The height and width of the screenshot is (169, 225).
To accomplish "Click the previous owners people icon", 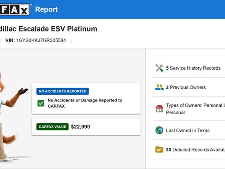I will pyautogui.click(x=159, y=87).
